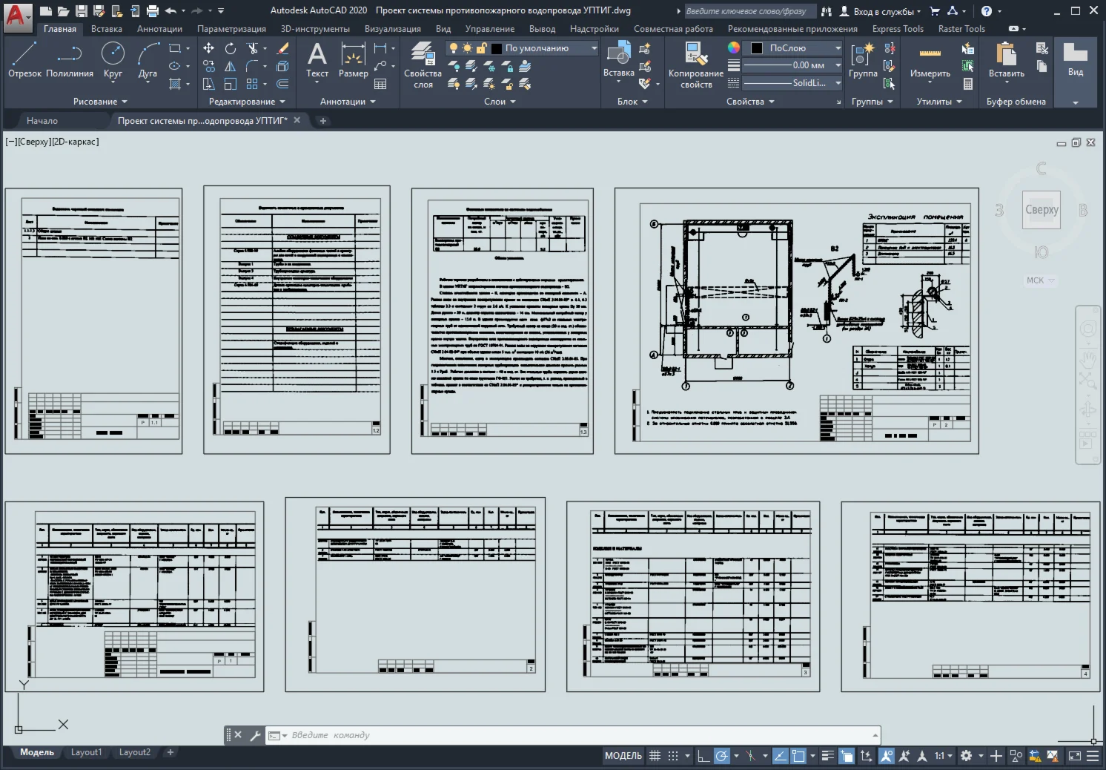Click the Quick Calculator icon
1106x770 pixels.
967,84
